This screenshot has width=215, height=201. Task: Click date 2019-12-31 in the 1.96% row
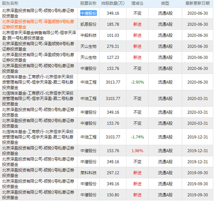point(198,151)
